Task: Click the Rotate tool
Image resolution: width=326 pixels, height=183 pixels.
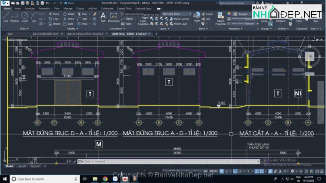Action: point(69,14)
